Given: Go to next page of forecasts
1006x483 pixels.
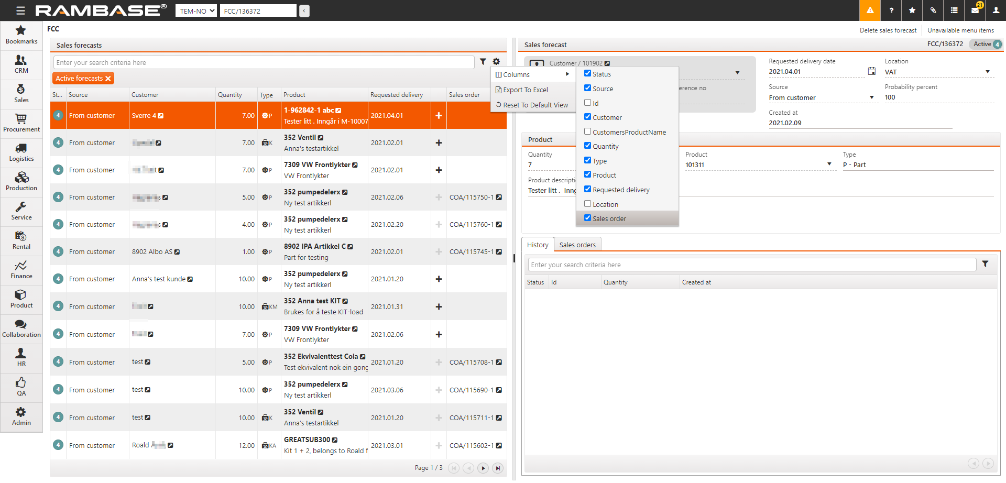Looking at the screenshot, I should point(483,468).
